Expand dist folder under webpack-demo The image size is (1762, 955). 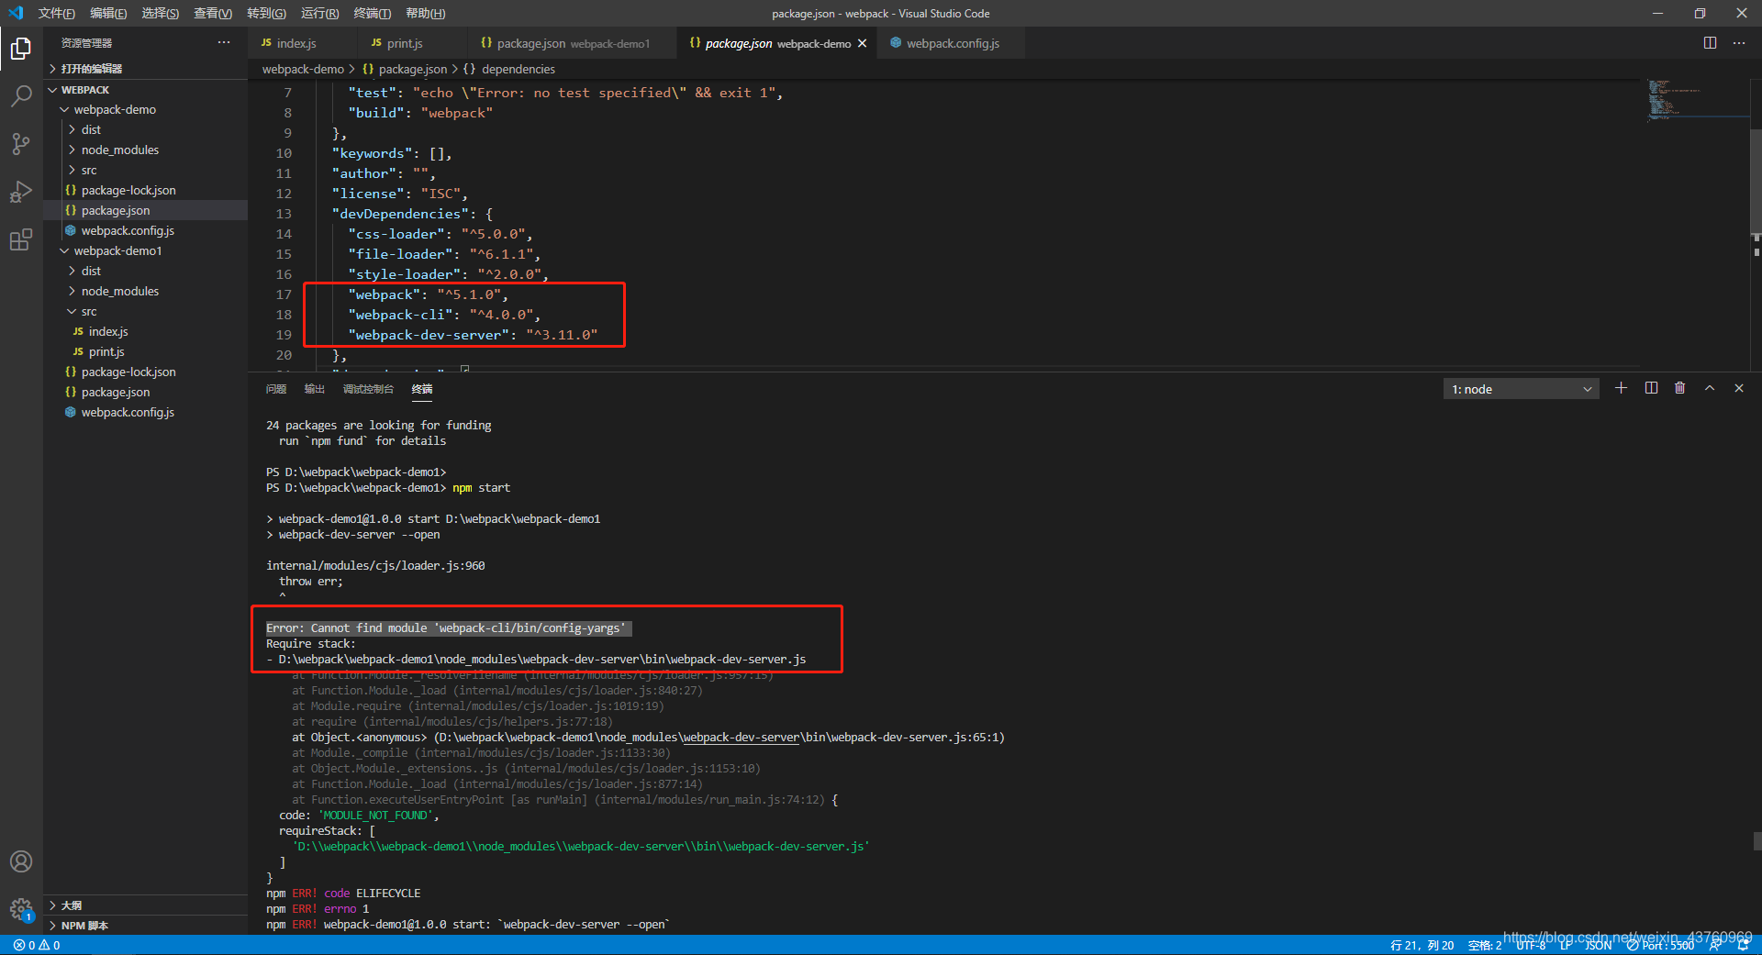coord(147,129)
